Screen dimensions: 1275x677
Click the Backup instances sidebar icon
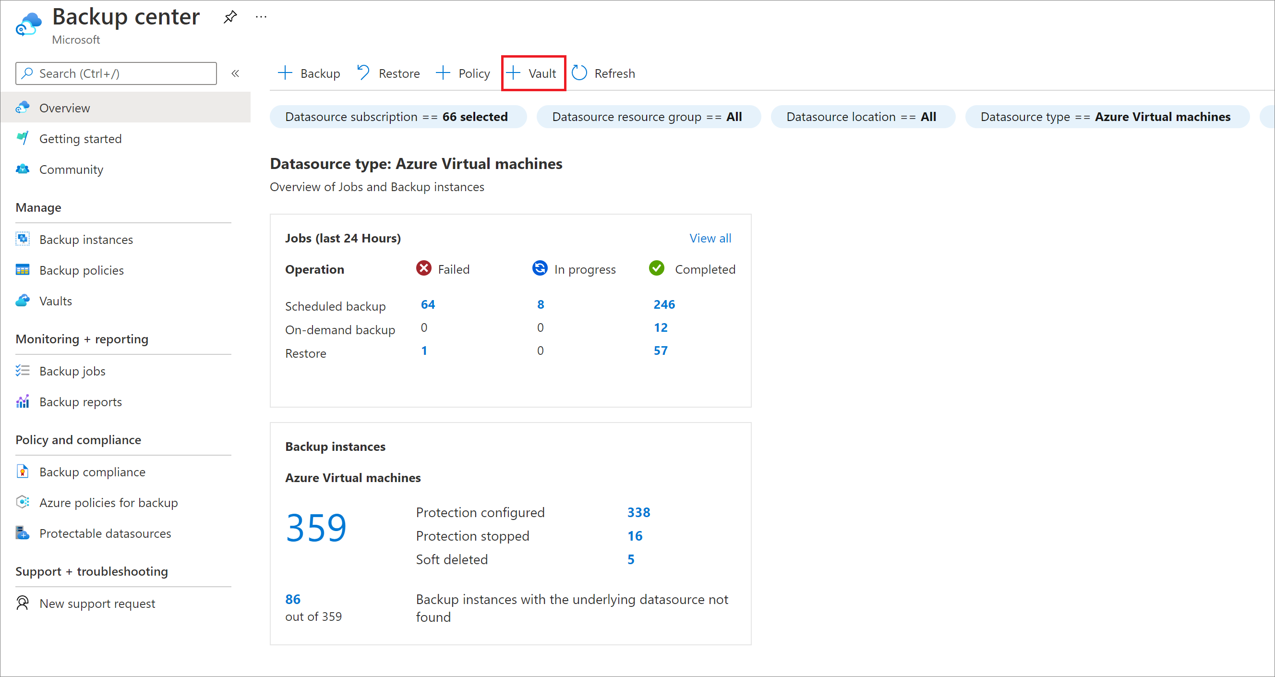coord(23,240)
